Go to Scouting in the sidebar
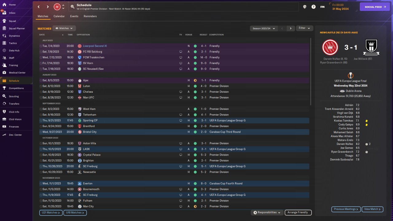Screen dimensions: 393x221 (14, 96)
